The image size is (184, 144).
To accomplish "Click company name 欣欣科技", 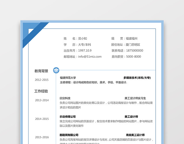I will point(65,98).
